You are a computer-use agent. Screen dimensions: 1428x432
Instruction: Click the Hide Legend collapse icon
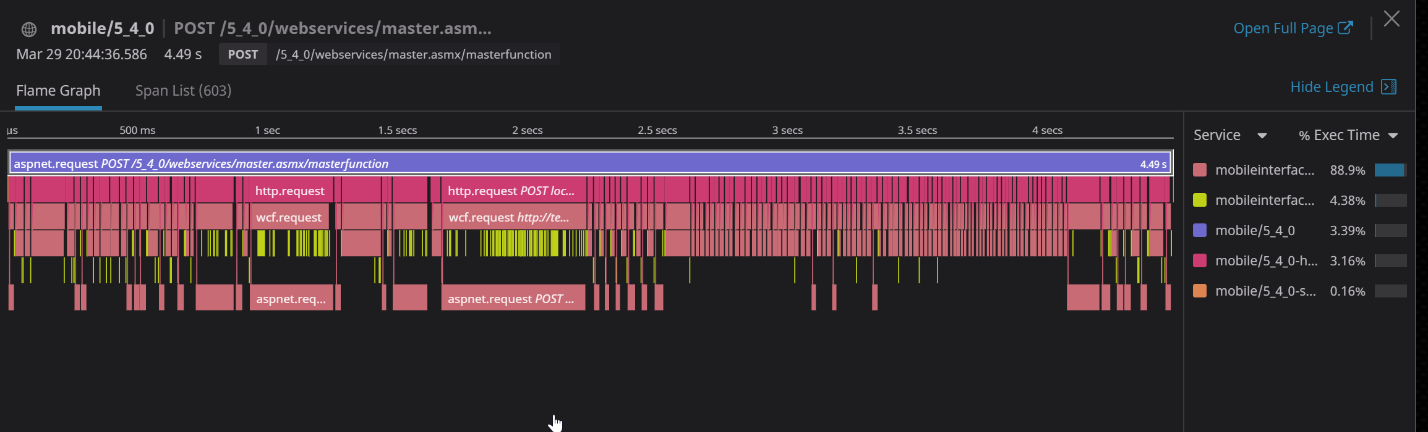tap(1389, 87)
